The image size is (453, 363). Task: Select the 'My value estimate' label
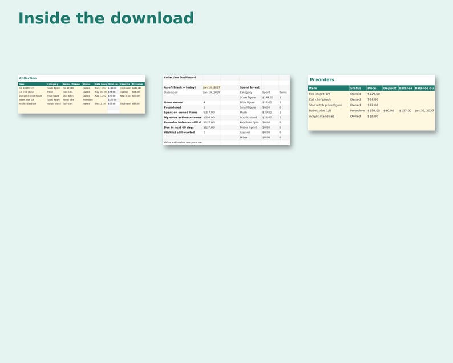pyautogui.click(x=183, y=118)
